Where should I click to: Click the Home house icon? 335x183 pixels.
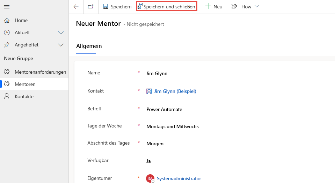coord(7,20)
